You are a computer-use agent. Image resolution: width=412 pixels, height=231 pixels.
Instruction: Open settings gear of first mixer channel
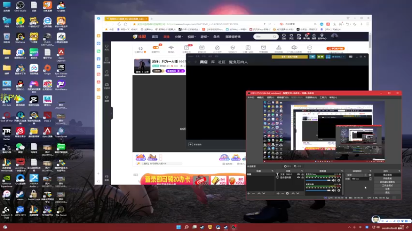point(339,180)
